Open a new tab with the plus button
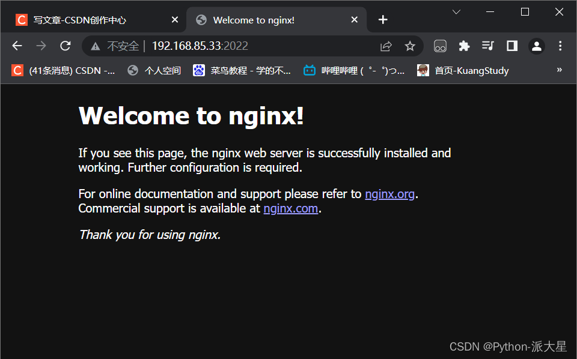The width and height of the screenshot is (577, 359). coord(383,19)
